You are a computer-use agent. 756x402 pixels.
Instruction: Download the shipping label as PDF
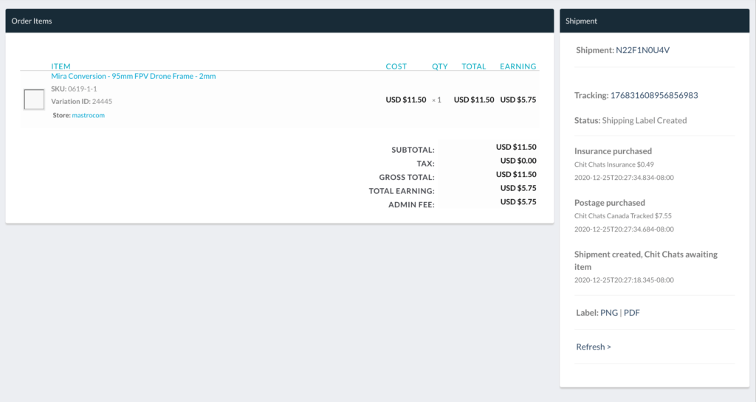pyautogui.click(x=631, y=313)
